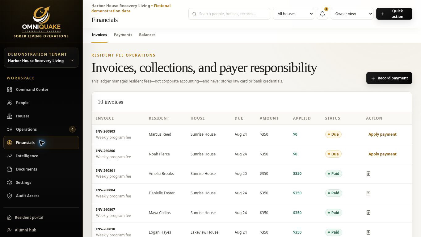Open receipt icon for Logan Hayes invoice

pyautogui.click(x=368, y=232)
